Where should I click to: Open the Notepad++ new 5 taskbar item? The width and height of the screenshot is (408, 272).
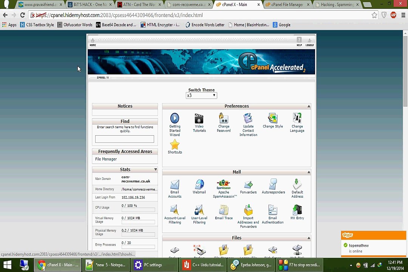click(x=106, y=265)
